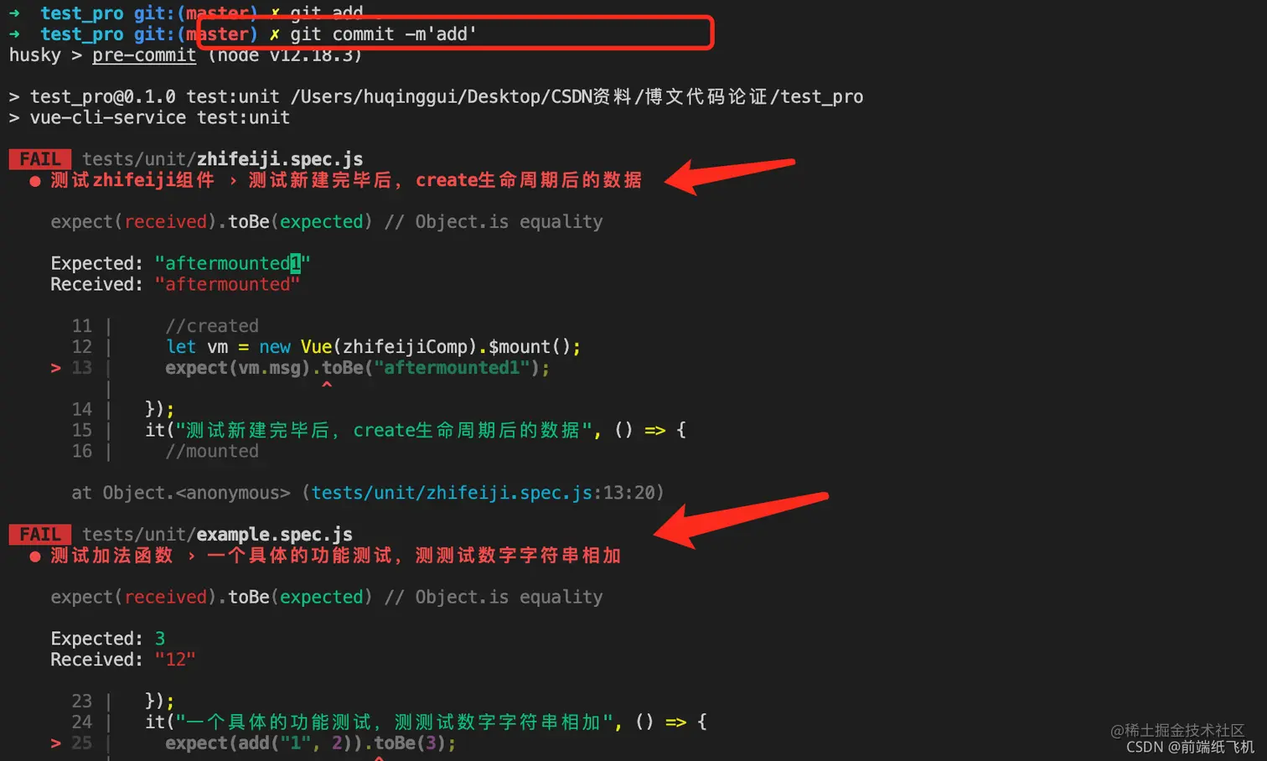The height and width of the screenshot is (761, 1267).
Task: Click the underlined 'pre-commit' text
Action: pyautogui.click(x=144, y=55)
